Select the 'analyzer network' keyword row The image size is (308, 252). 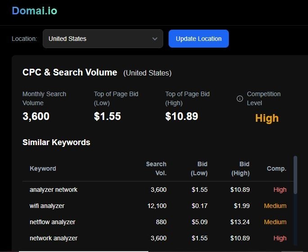click(158, 190)
